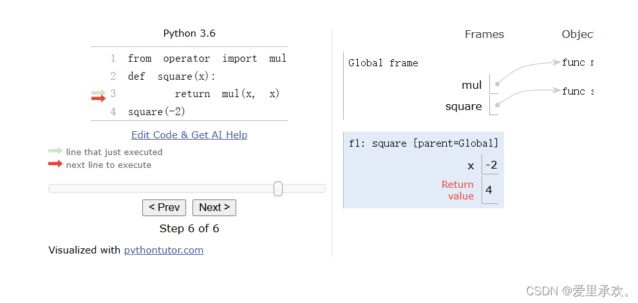Advance with the Next button

[214, 207]
